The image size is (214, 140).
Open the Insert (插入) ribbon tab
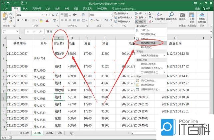click(25, 9)
